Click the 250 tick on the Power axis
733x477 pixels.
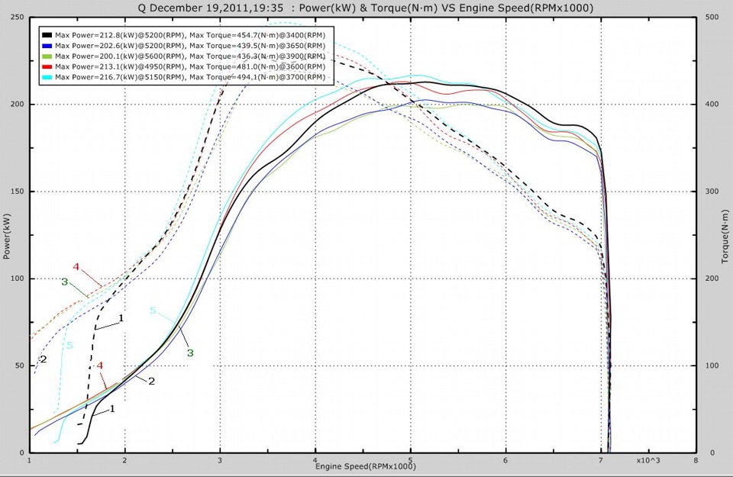pyautogui.click(x=17, y=17)
